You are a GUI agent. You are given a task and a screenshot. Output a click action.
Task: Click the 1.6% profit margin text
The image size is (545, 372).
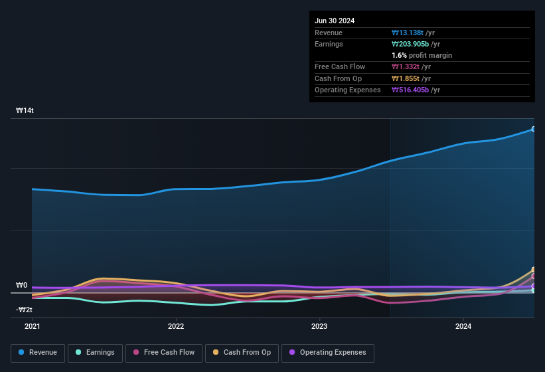tap(422, 55)
